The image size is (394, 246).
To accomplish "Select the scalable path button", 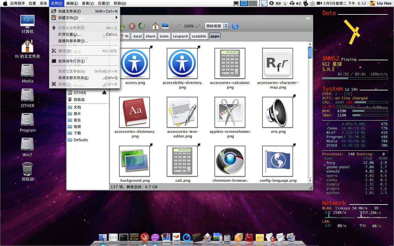I will 199,36.
